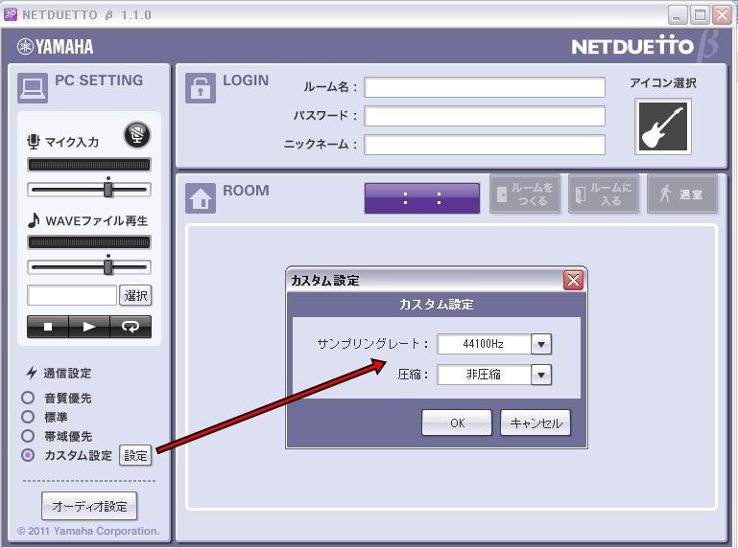Click the アイコン選択 label
Image resolution: width=738 pixels, height=548 pixels.
coord(663,82)
